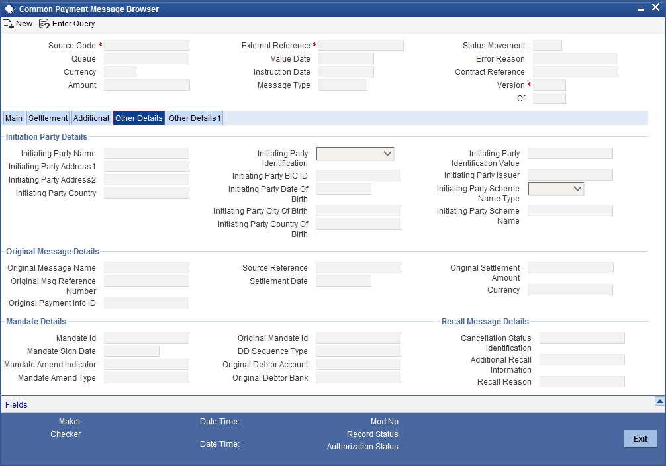This screenshot has width=666, height=466.
Task: Click the Original Settlement Amount field
Action: click(x=571, y=267)
